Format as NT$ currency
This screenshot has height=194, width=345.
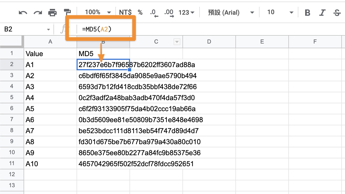coord(125,12)
